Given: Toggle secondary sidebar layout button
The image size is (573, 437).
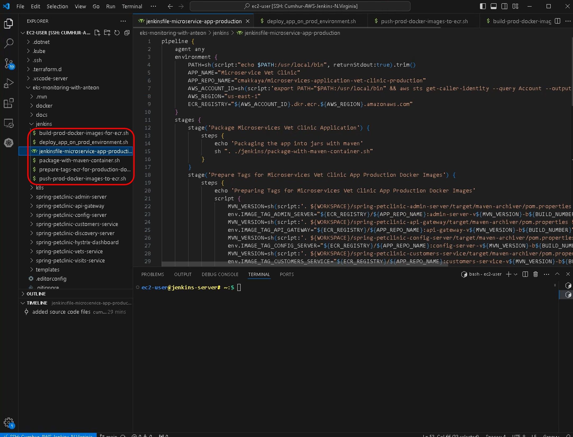Looking at the screenshot, I should pos(504,6).
